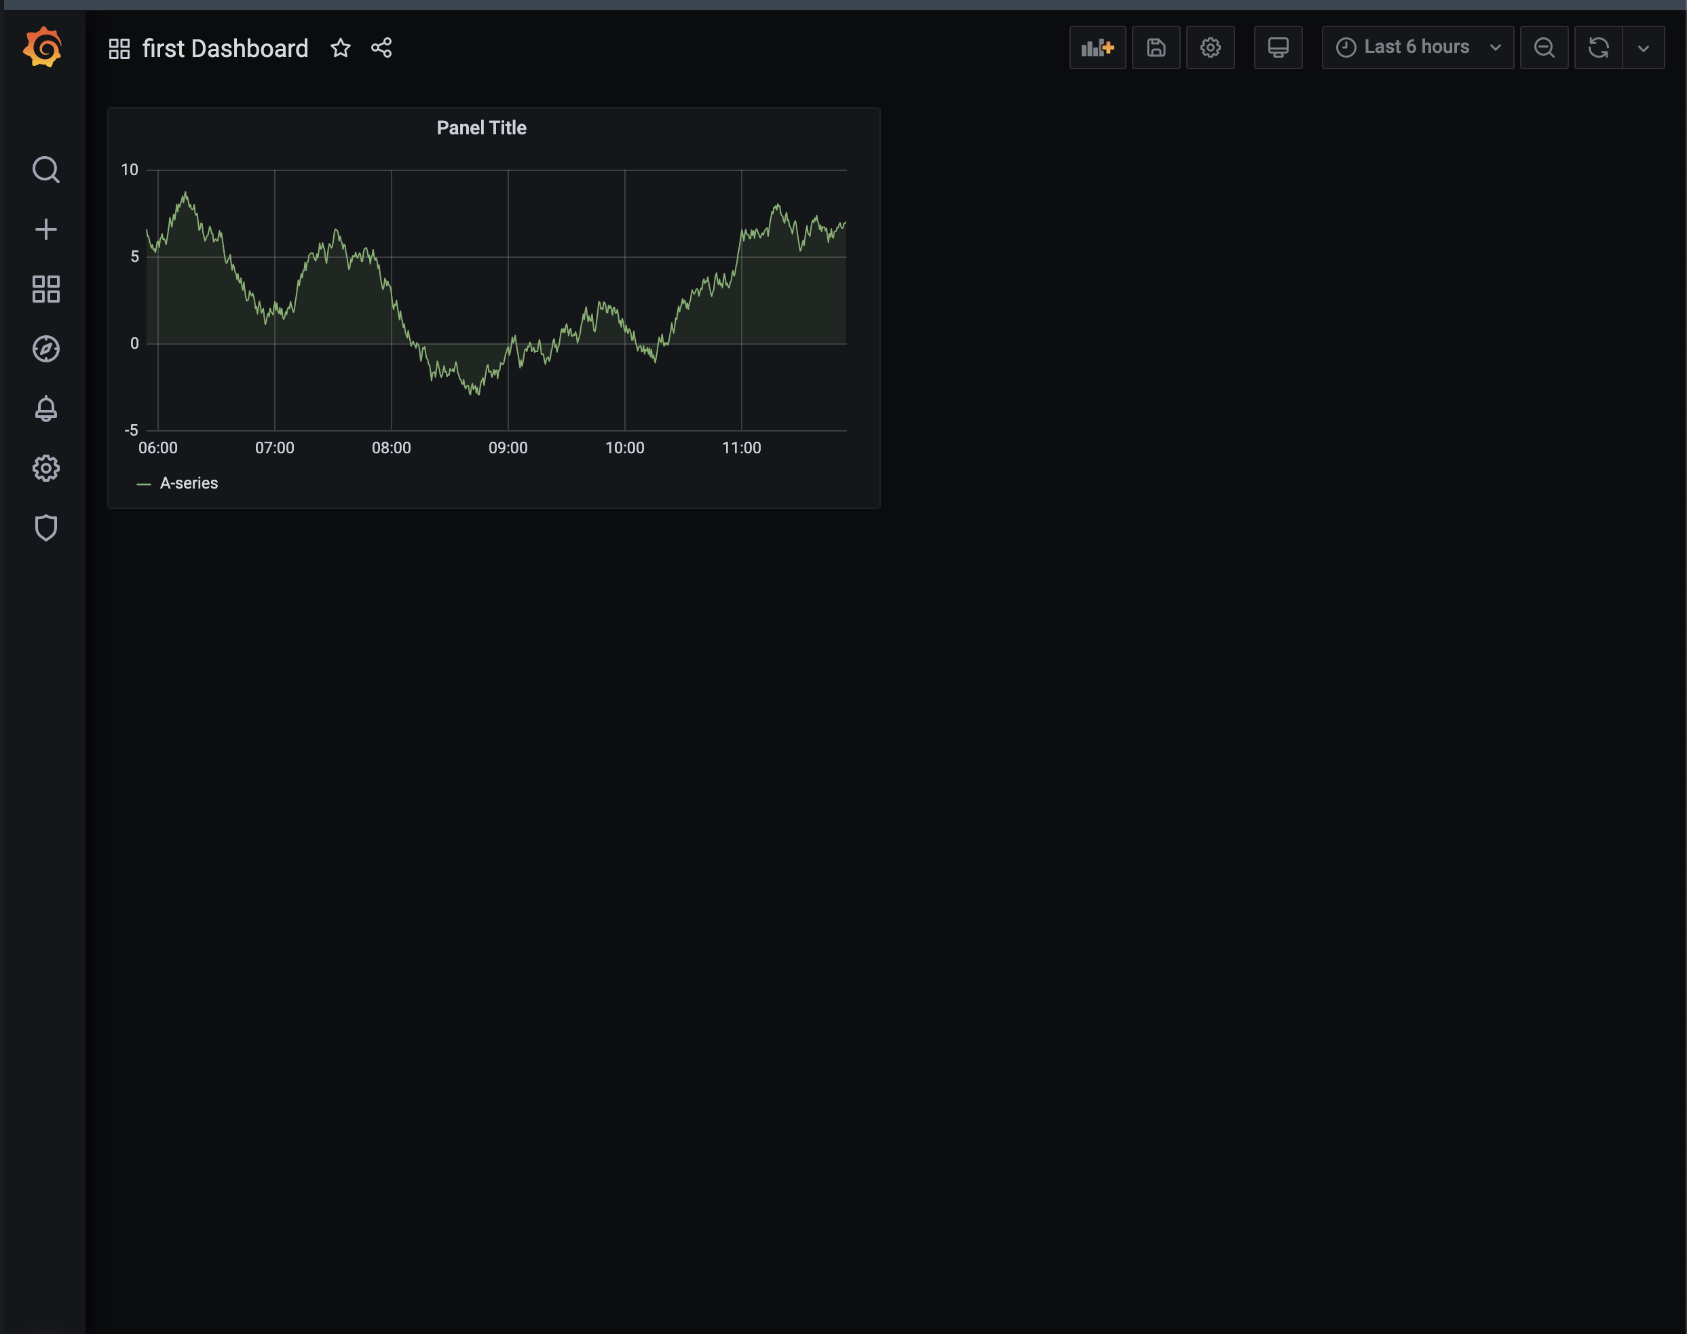Viewport: 1687px width, 1334px height.
Task: Open Alerting via the bell icon
Action: (45, 408)
